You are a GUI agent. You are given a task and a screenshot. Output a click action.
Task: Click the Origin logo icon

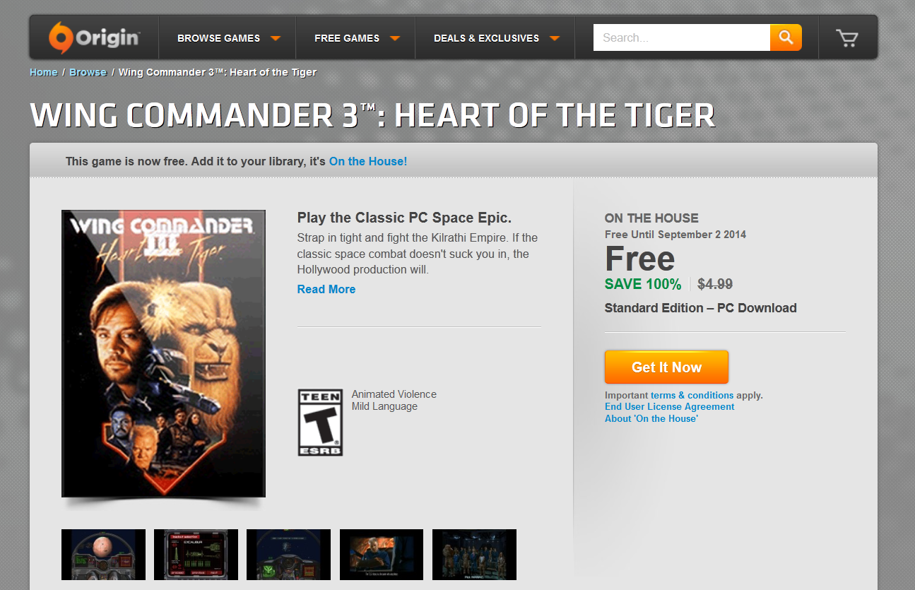59,37
